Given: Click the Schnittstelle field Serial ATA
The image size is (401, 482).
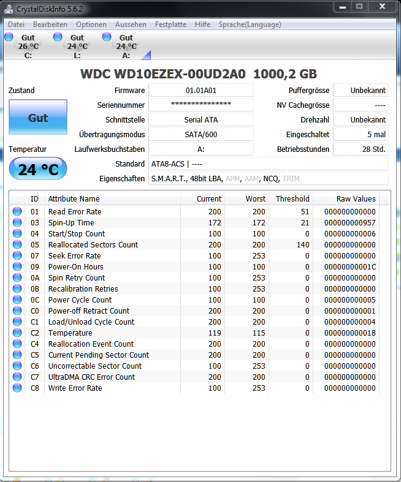Looking at the screenshot, I should (201, 119).
